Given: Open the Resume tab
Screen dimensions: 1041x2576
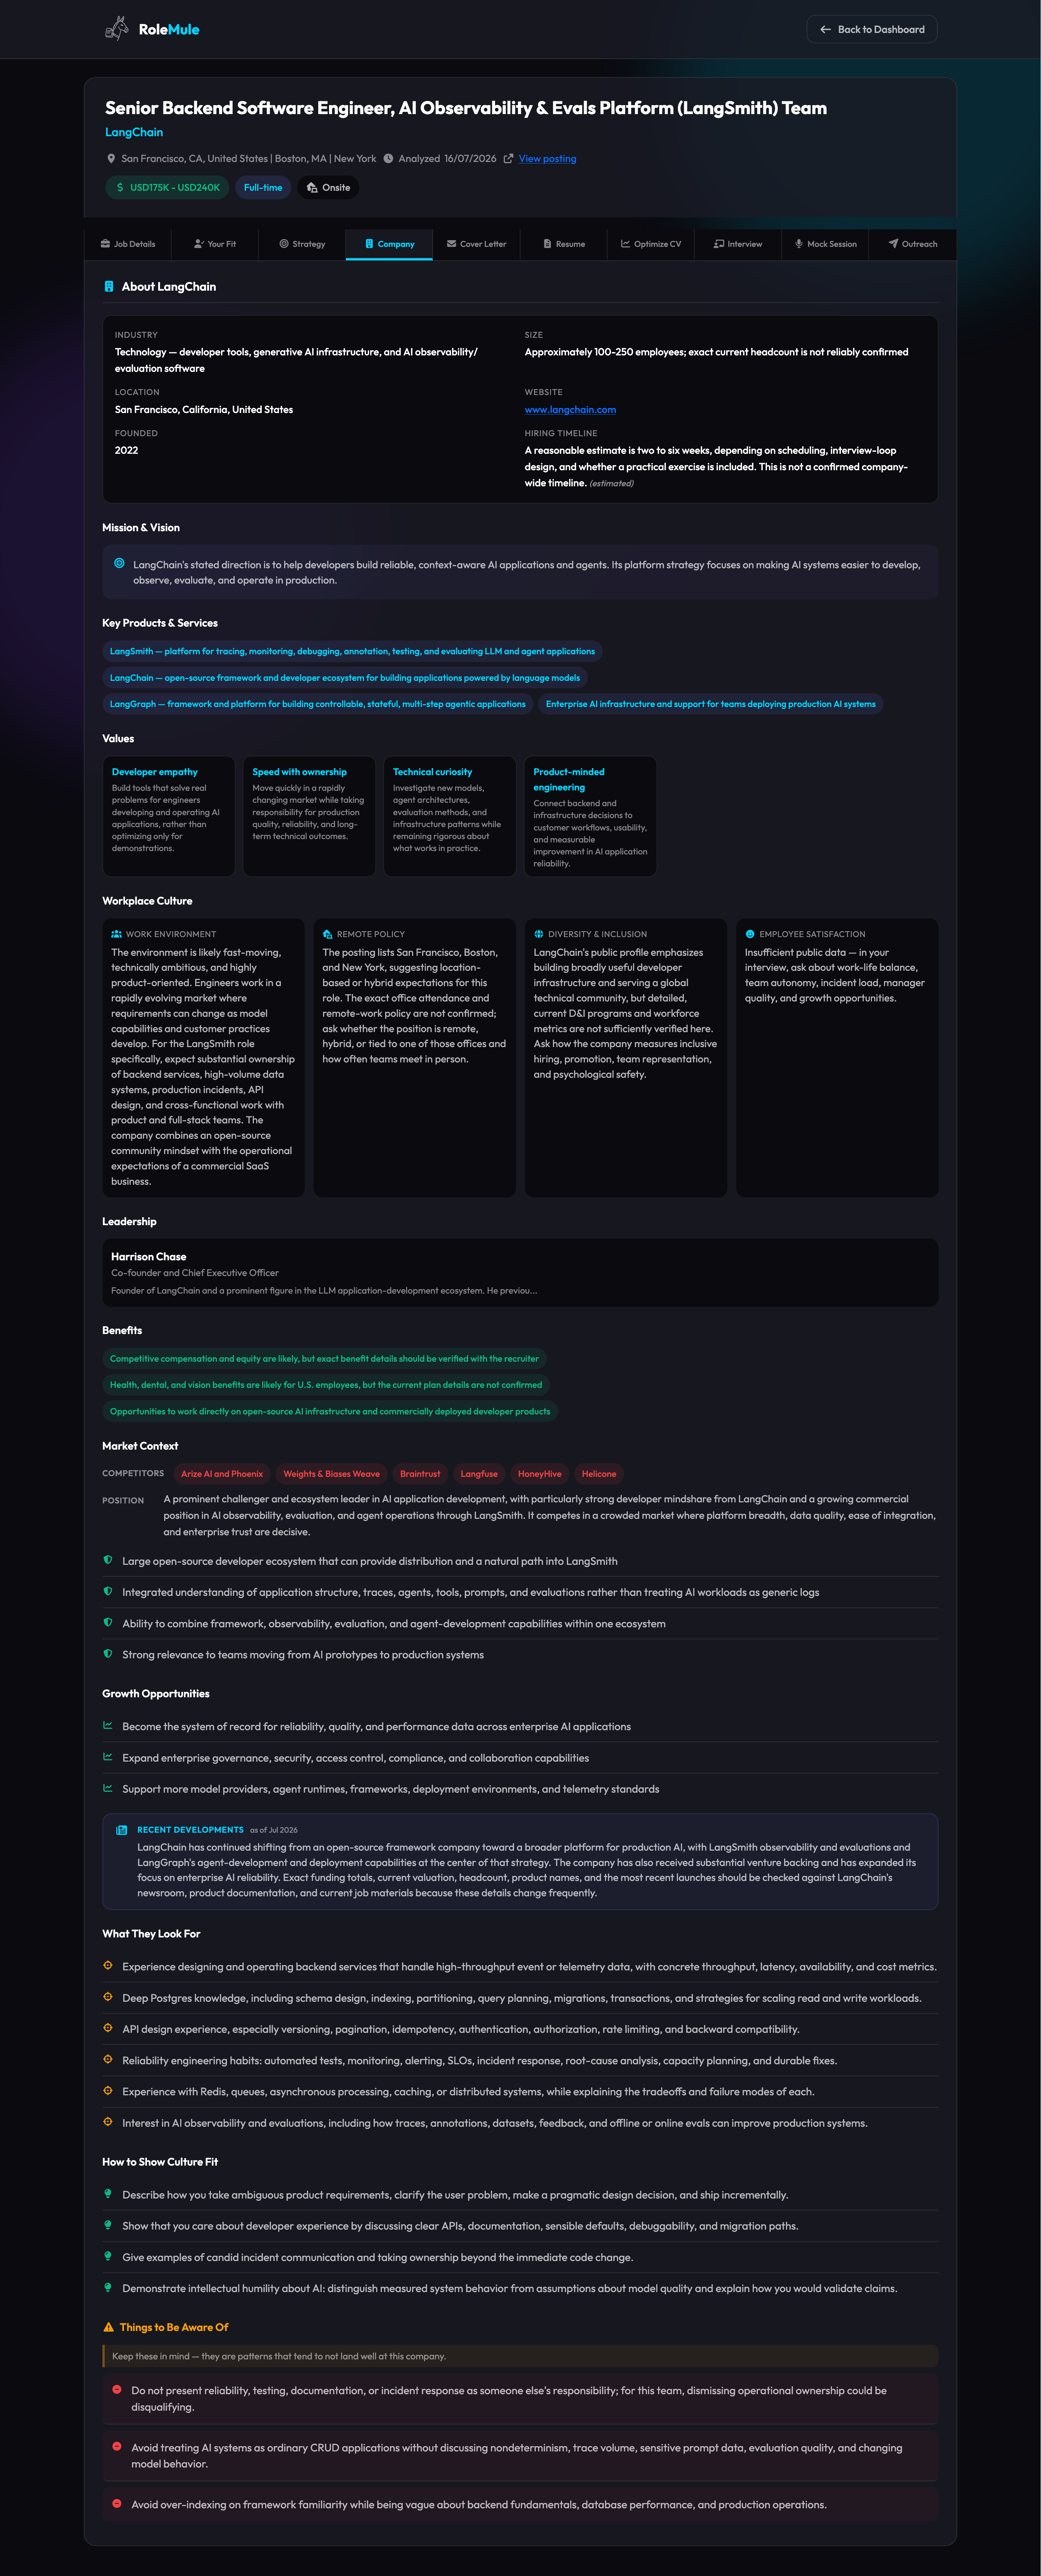Looking at the screenshot, I should [x=563, y=244].
